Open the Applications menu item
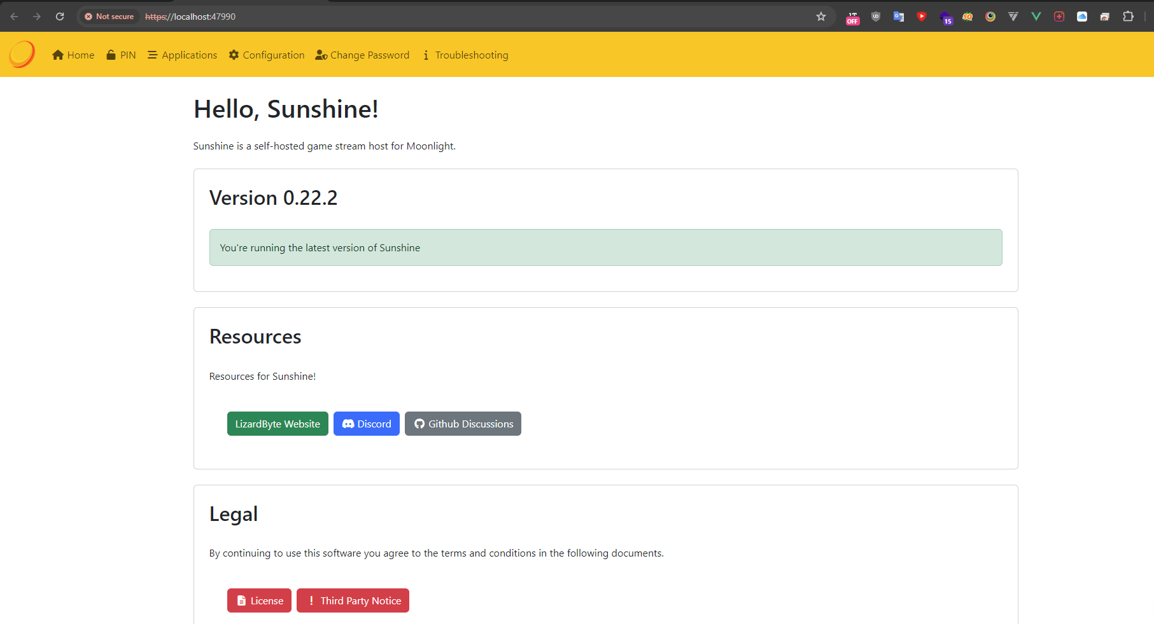The height and width of the screenshot is (624, 1154). [183, 55]
